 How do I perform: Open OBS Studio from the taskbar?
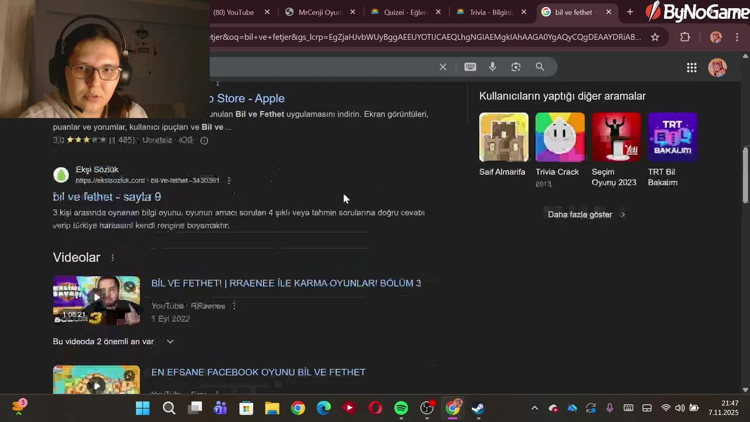click(x=427, y=408)
